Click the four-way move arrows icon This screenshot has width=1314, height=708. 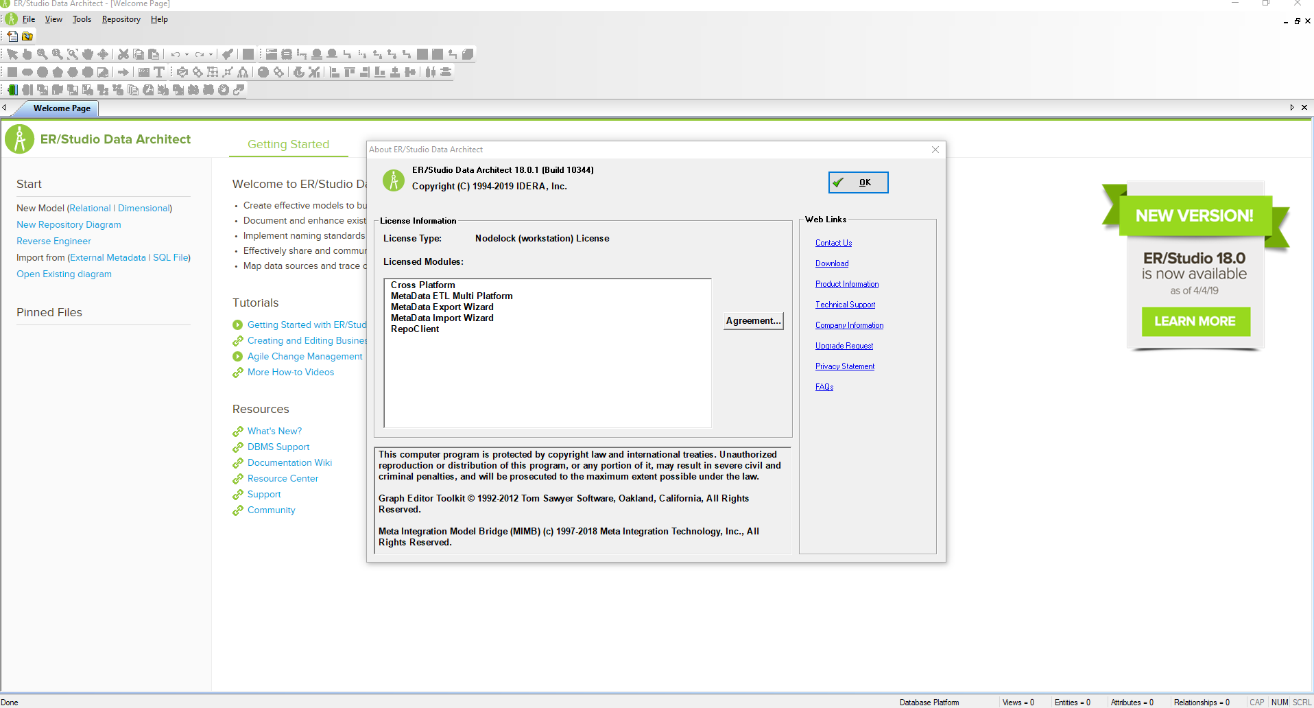(103, 54)
